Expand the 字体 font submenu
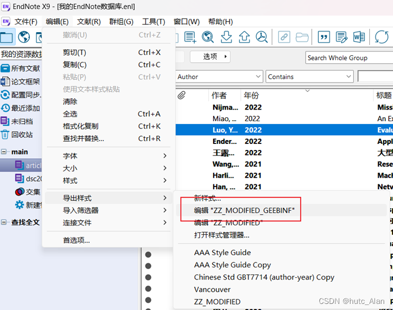Image resolution: width=393 pixels, height=310 pixels. [x=109, y=156]
